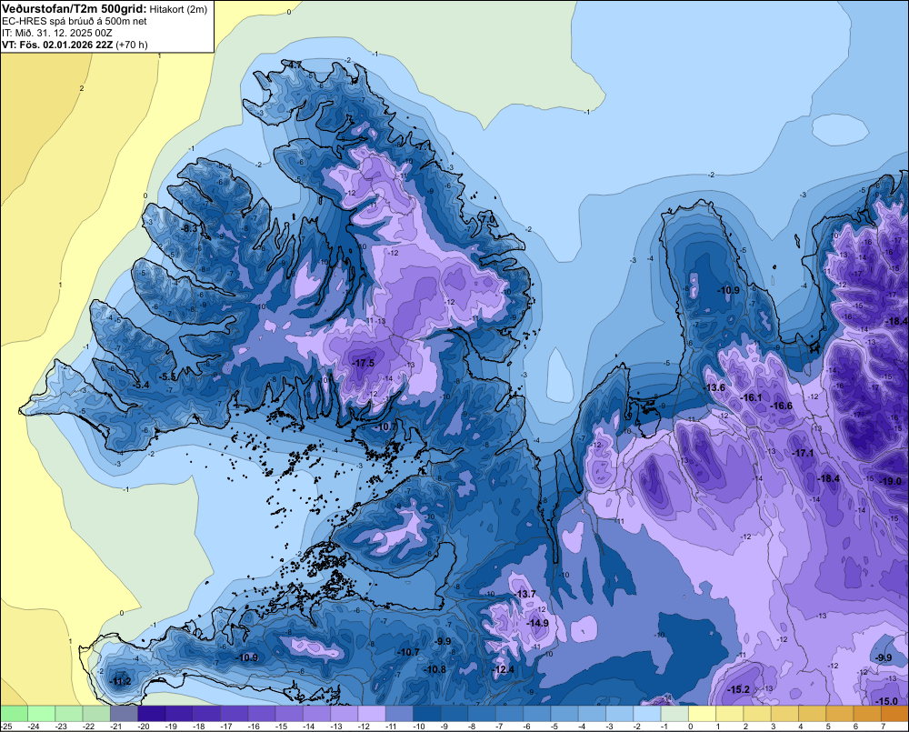Click the -14.9 temperature value
The width and height of the screenshot is (909, 732).
537,623
